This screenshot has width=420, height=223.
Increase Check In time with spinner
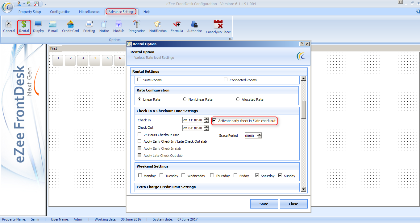click(206, 119)
